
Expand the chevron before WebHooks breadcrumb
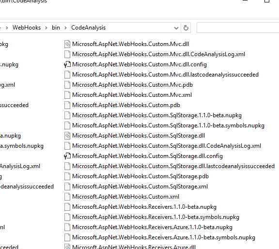[7, 28]
